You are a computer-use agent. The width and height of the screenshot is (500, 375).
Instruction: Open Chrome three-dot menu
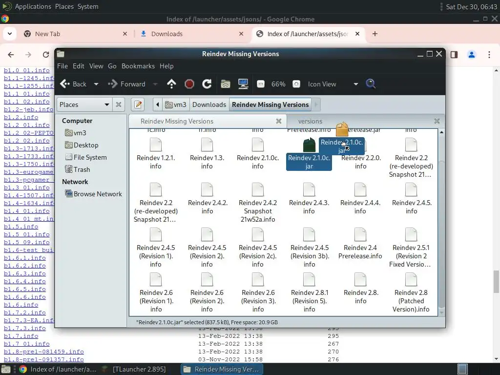point(489,55)
